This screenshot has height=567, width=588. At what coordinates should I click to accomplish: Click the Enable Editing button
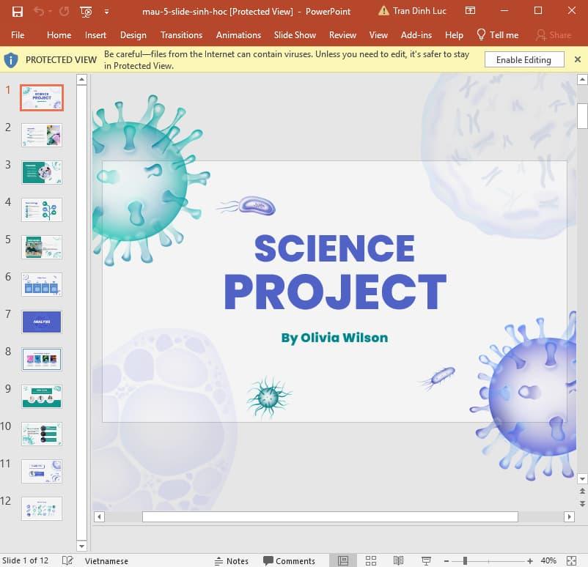tap(523, 59)
